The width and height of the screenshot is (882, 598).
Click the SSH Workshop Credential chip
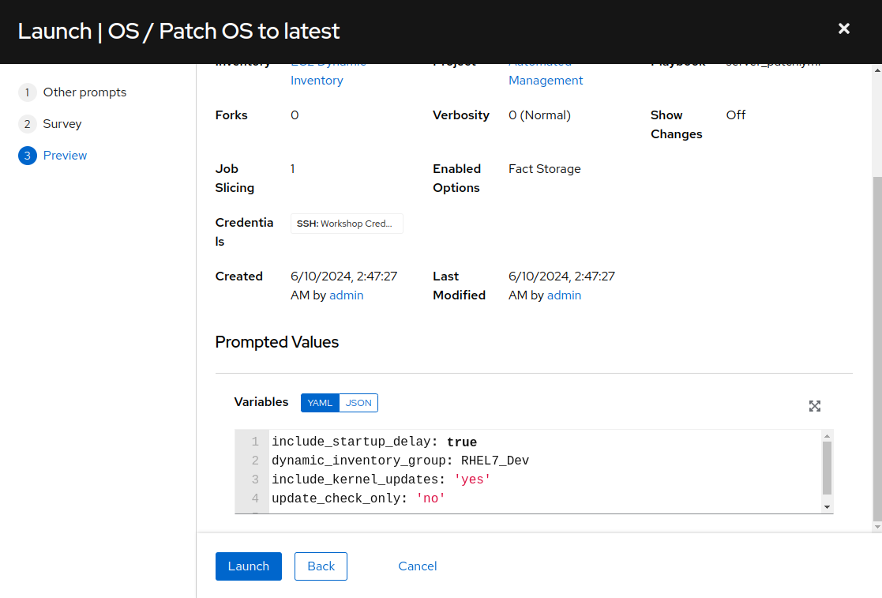tap(347, 224)
